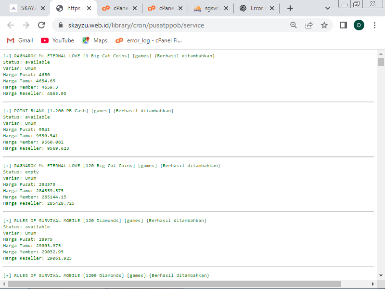Reload the current page
The width and height of the screenshot is (385, 289).
coord(41,25)
